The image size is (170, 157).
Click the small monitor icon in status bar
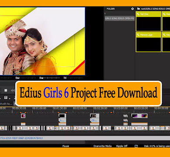click(x=136, y=146)
